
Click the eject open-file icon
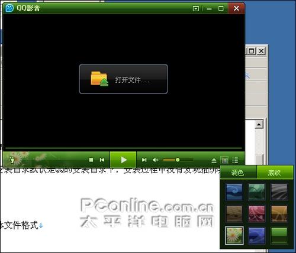point(214,160)
